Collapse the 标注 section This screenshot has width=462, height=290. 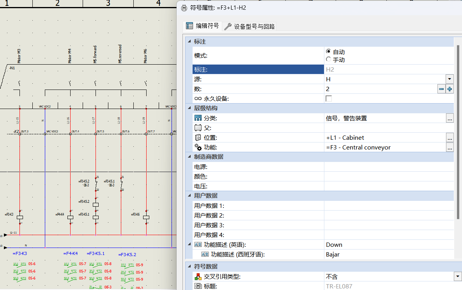click(189, 42)
